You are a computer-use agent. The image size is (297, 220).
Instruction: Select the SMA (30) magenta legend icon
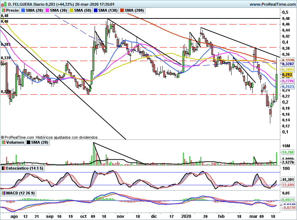pos(47,10)
